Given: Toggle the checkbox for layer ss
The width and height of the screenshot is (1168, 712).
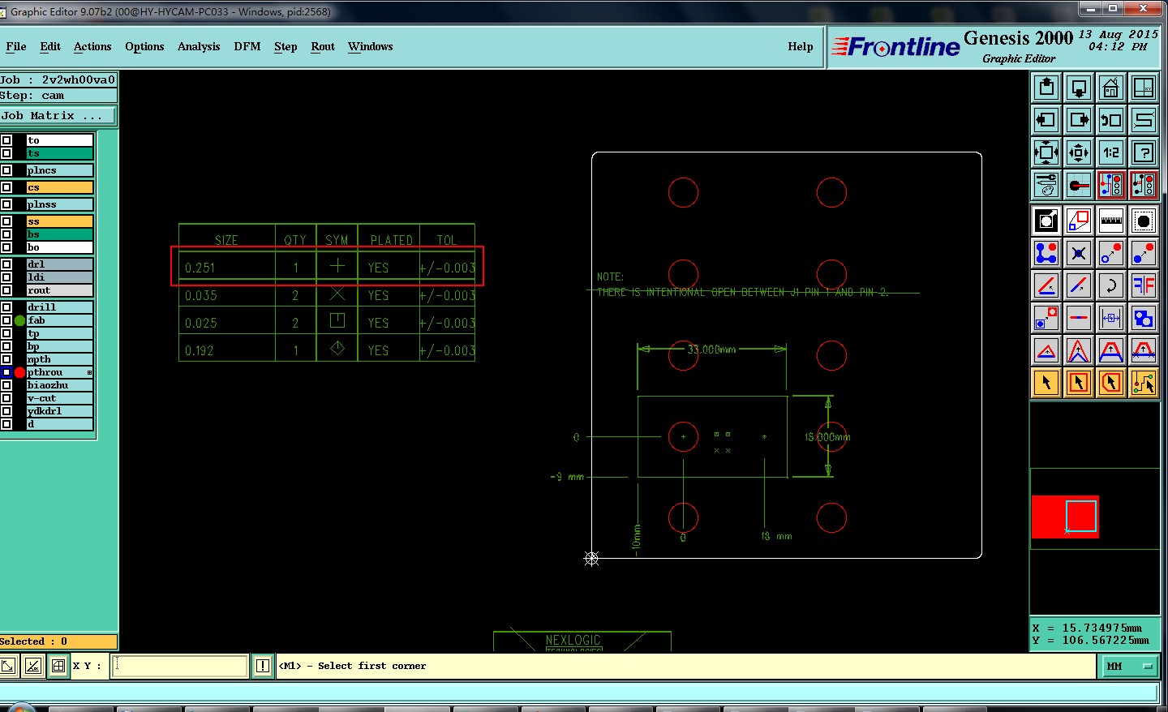Looking at the screenshot, I should tap(6, 221).
